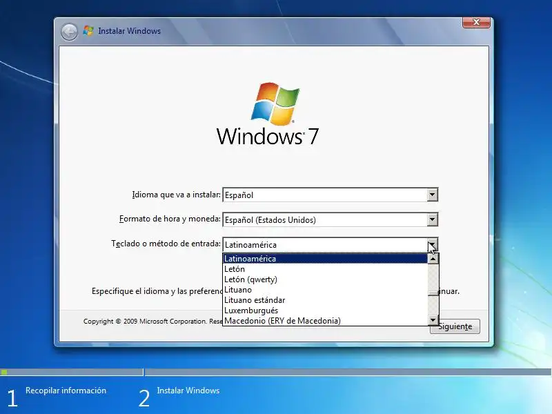This screenshot has width=552, height=414.
Task: Click the 'Idioma que va a instalar:' label
Action: pyautogui.click(x=177, y=195)
